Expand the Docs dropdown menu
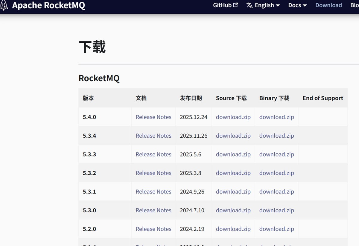 (x=294, y=5)
